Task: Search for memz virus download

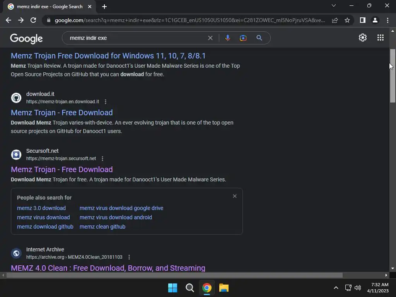Action: pos(43,217)
